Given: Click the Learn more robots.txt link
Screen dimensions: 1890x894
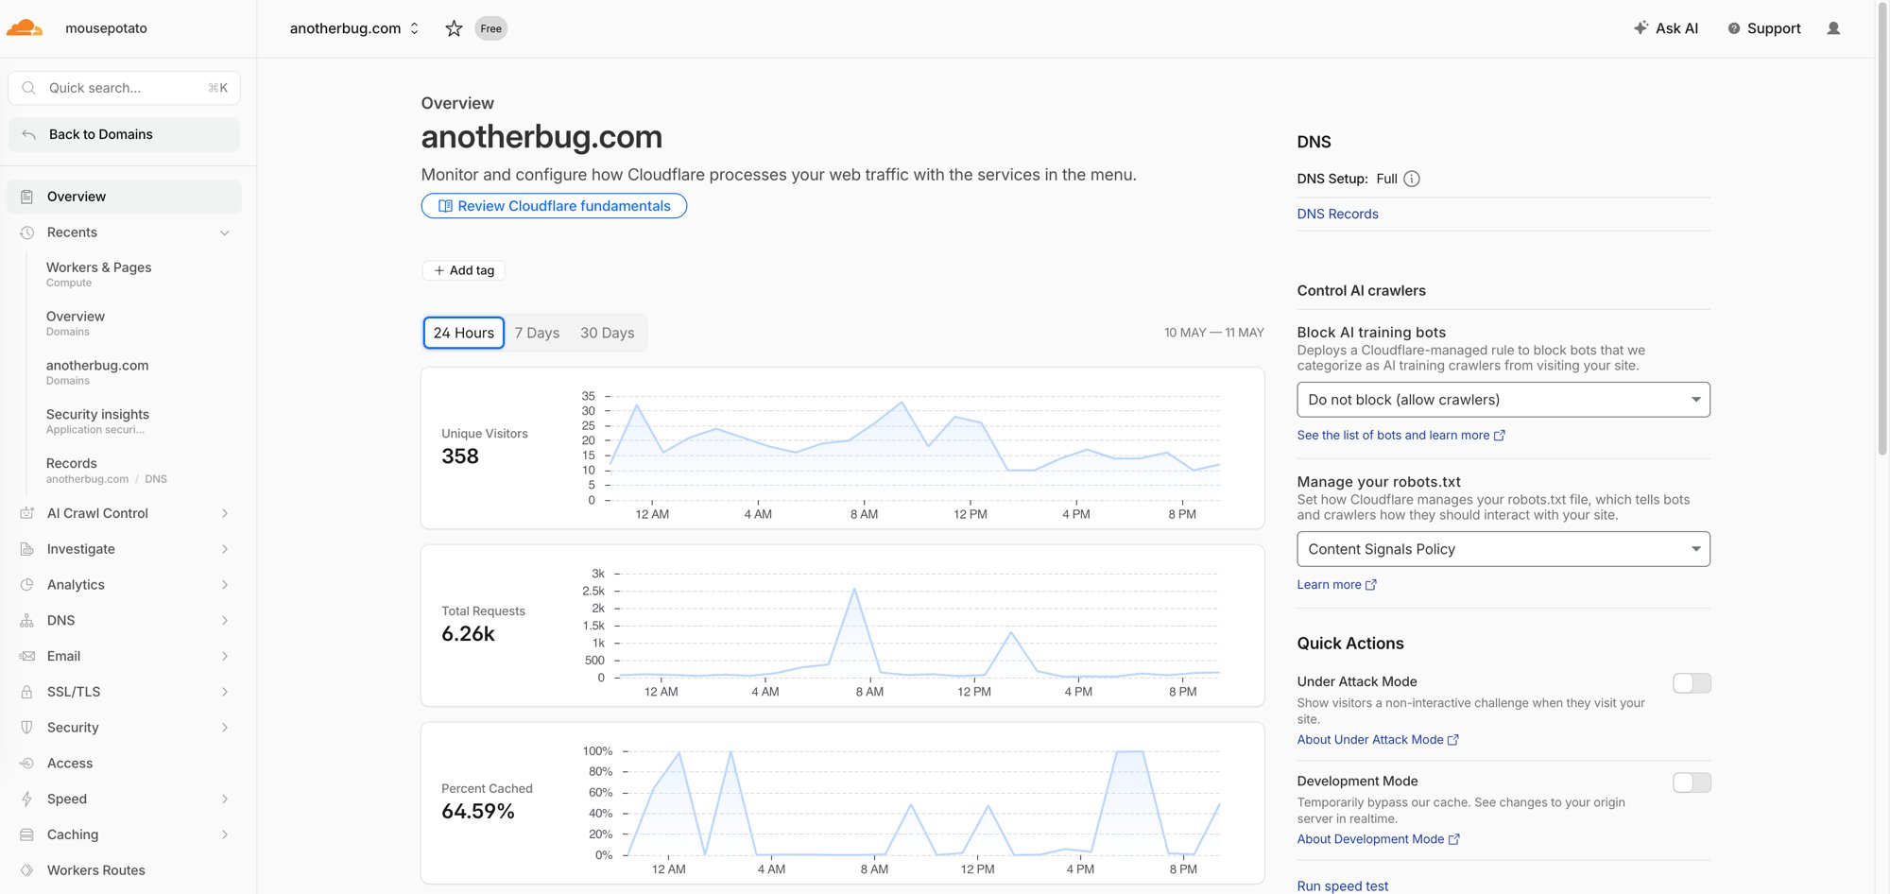Looking at the screenshot, I should 1336,585.
